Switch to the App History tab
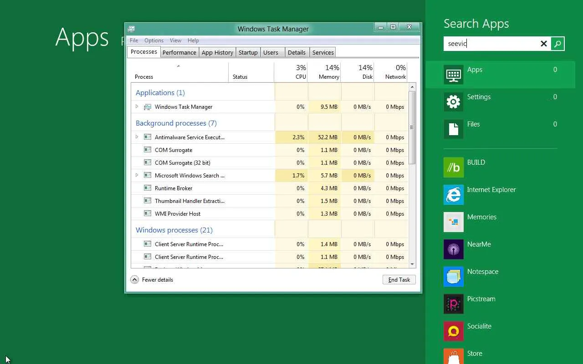The height and width of the screenshot is (364, 583). point(217,52)
